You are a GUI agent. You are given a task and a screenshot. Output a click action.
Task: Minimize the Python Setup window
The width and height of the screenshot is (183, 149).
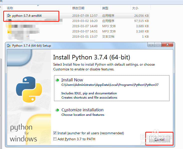pyautogui.click(x=151, y=45)
